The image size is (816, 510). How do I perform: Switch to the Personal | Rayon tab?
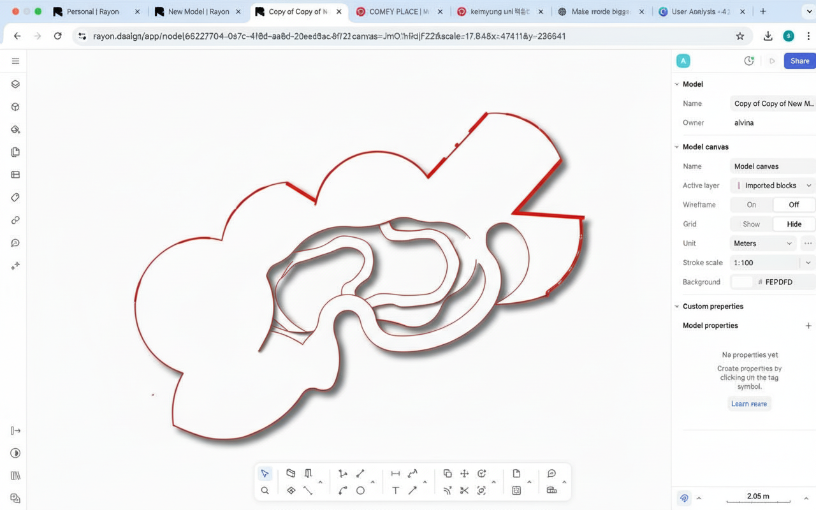93,11
